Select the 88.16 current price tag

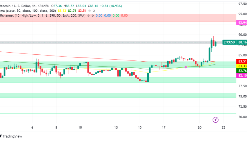242,42
